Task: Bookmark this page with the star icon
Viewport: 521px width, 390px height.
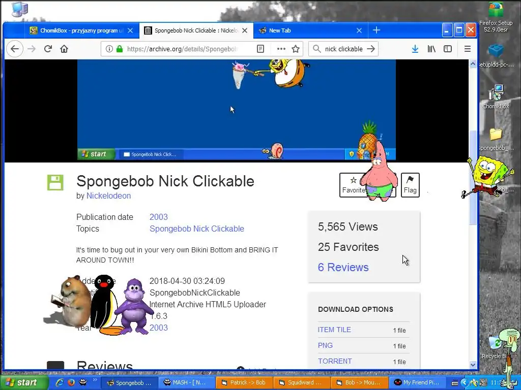Action: [296, 49]
